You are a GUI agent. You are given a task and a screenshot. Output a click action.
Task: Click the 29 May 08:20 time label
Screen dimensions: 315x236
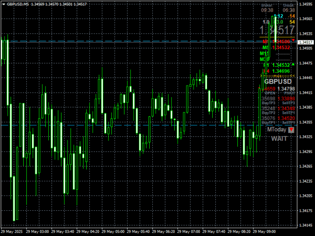point(239,231)
